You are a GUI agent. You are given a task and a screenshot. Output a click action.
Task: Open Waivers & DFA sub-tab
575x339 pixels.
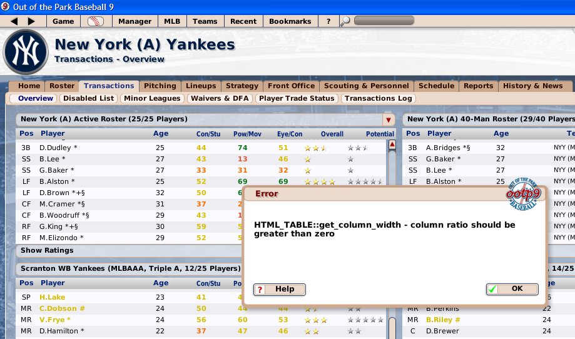pyautogui.click(x=220, y=98)
